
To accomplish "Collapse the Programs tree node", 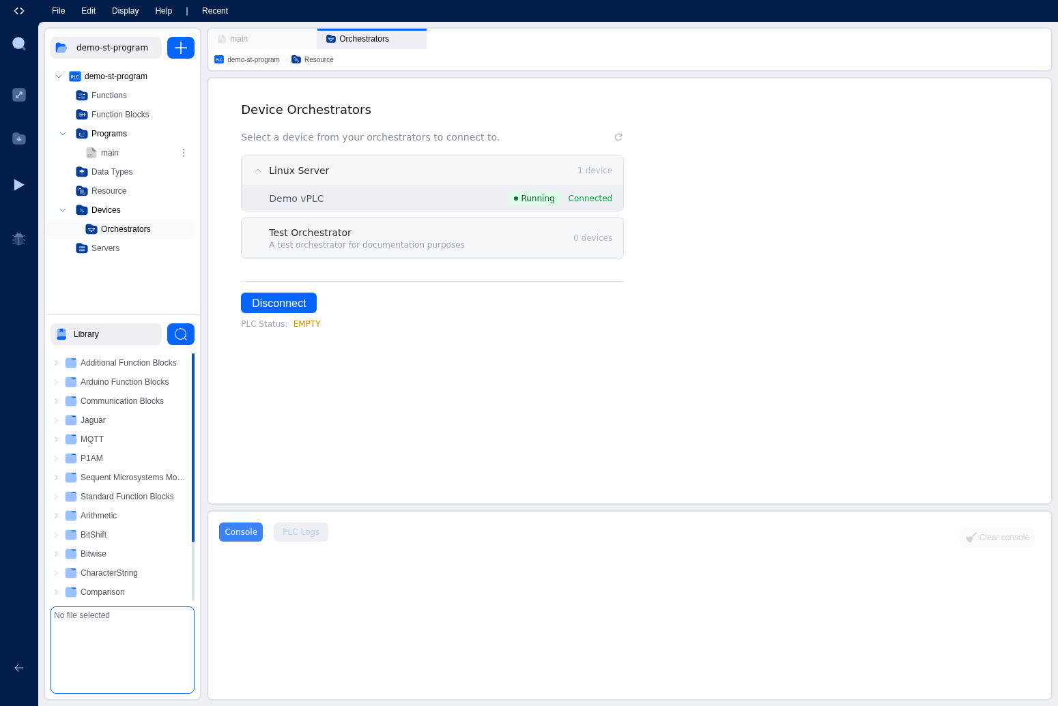I will [63, 134].
